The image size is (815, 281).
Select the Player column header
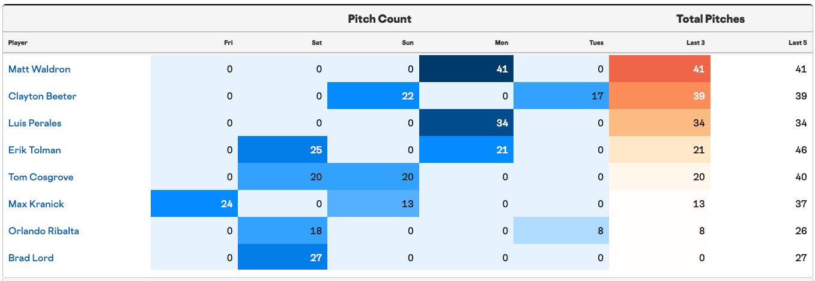(x=18, y=43)
